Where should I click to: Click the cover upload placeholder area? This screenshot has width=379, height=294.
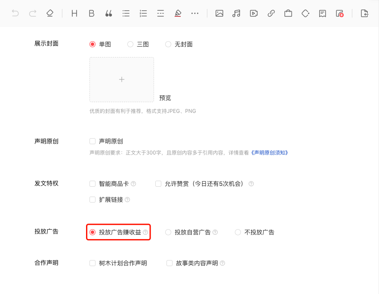121,79
